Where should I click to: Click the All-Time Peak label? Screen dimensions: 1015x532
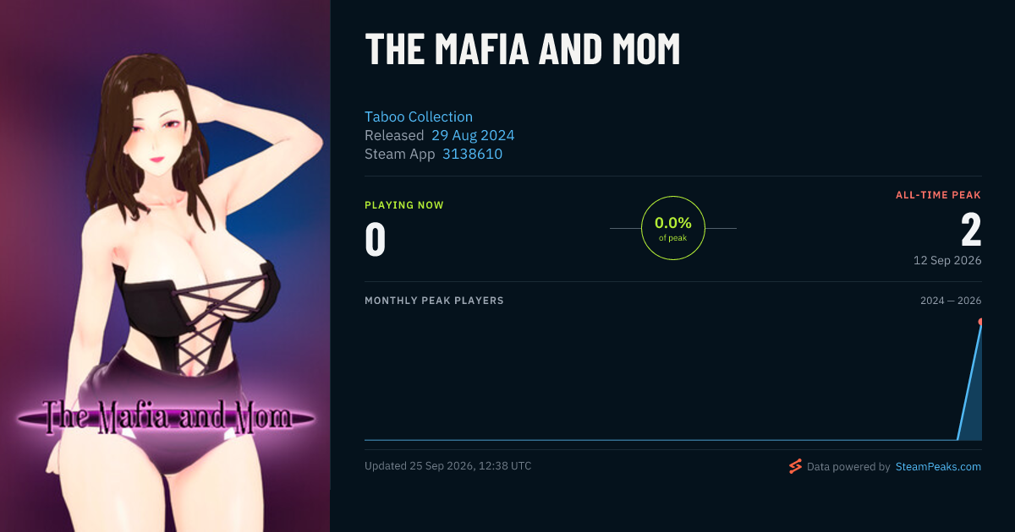(939, 195)
